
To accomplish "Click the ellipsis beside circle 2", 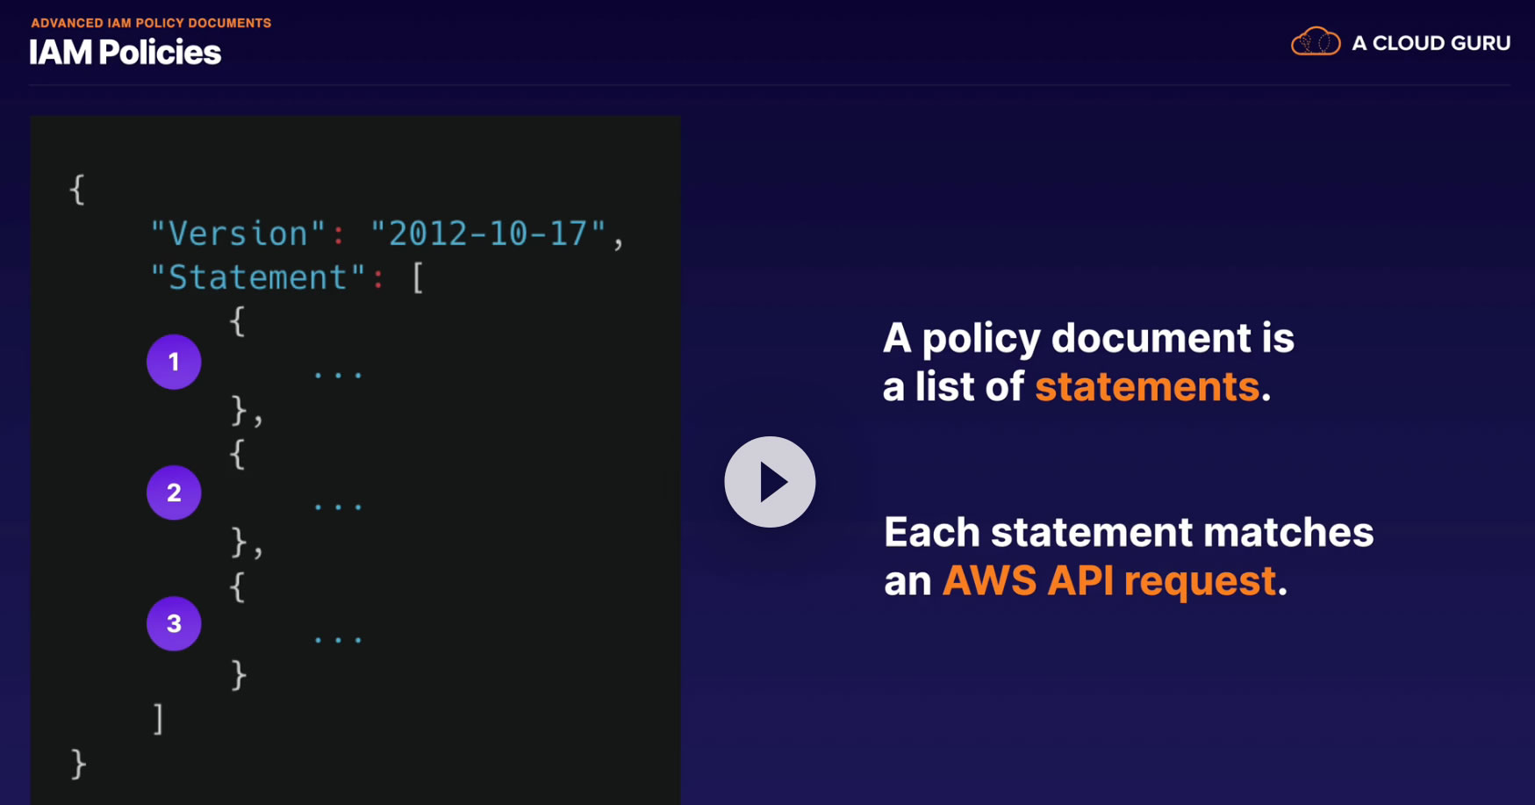I will click(338, 507).
